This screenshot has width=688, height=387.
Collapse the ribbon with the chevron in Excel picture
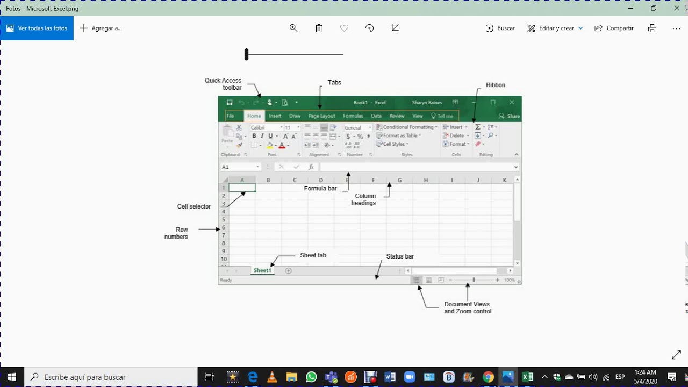tap(517, 155)
